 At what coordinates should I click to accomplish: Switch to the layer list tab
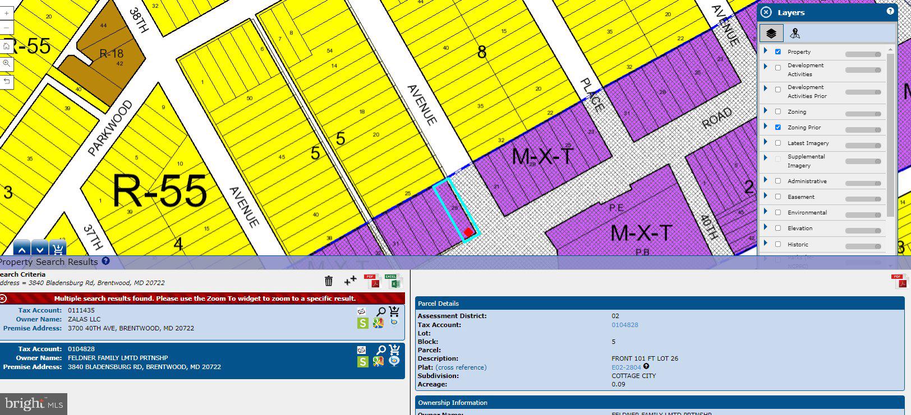(771, 34)
